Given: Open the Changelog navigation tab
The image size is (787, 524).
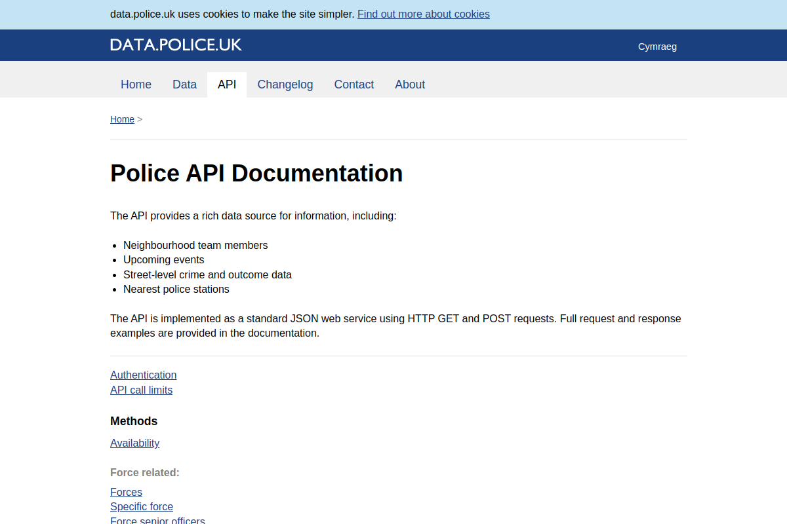Looking at the screenshot, I should [x=285, y=84].
